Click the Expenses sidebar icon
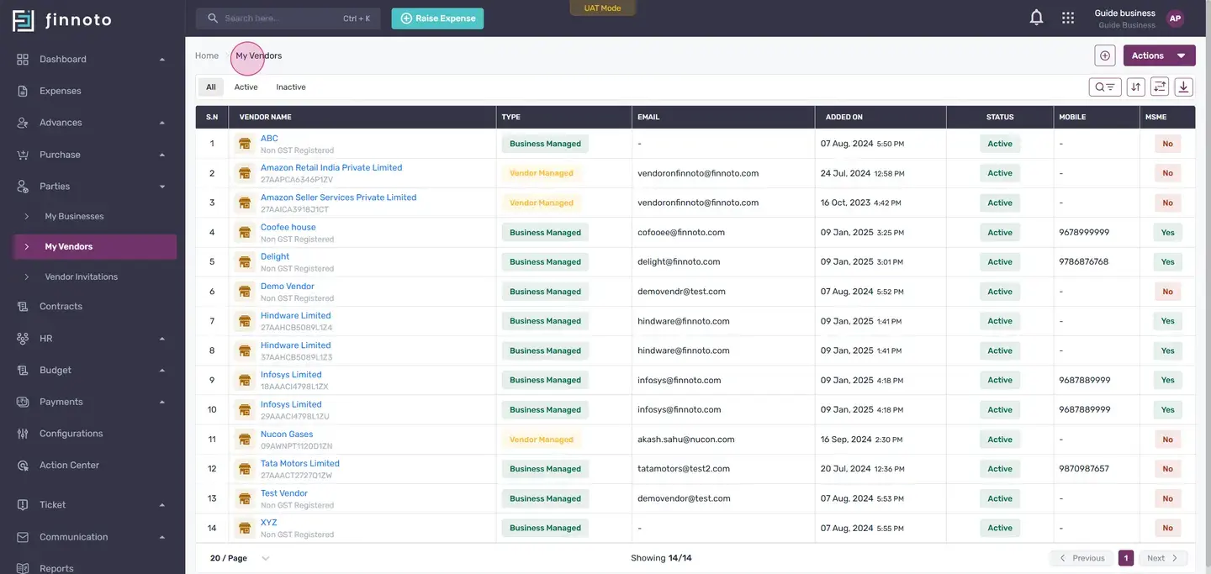Screen dimensions: 1211x574 (x=23, y=91)
